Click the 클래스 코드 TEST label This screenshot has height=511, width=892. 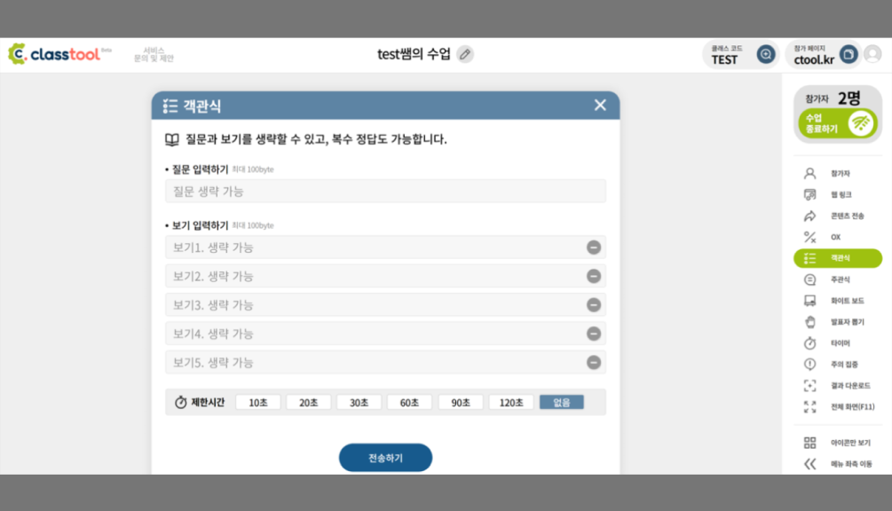point(726,55)
